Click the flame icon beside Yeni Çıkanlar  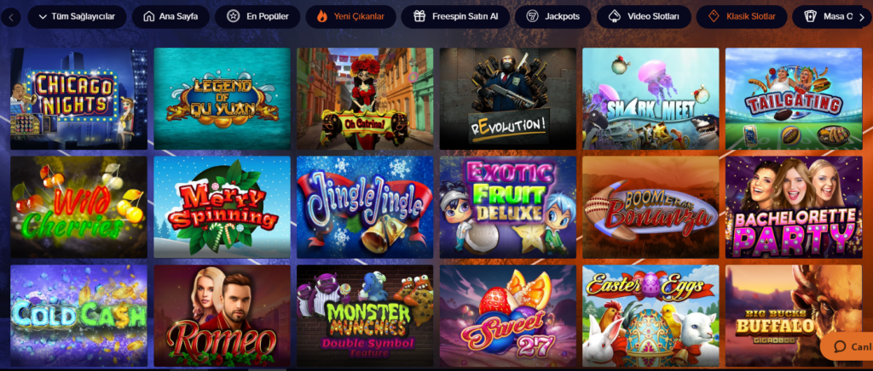point(322,17)
